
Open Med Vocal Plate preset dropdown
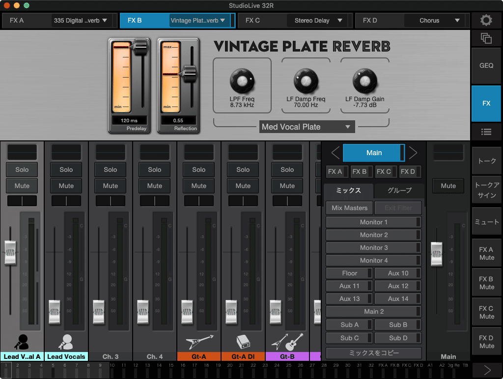pos(307,127)
